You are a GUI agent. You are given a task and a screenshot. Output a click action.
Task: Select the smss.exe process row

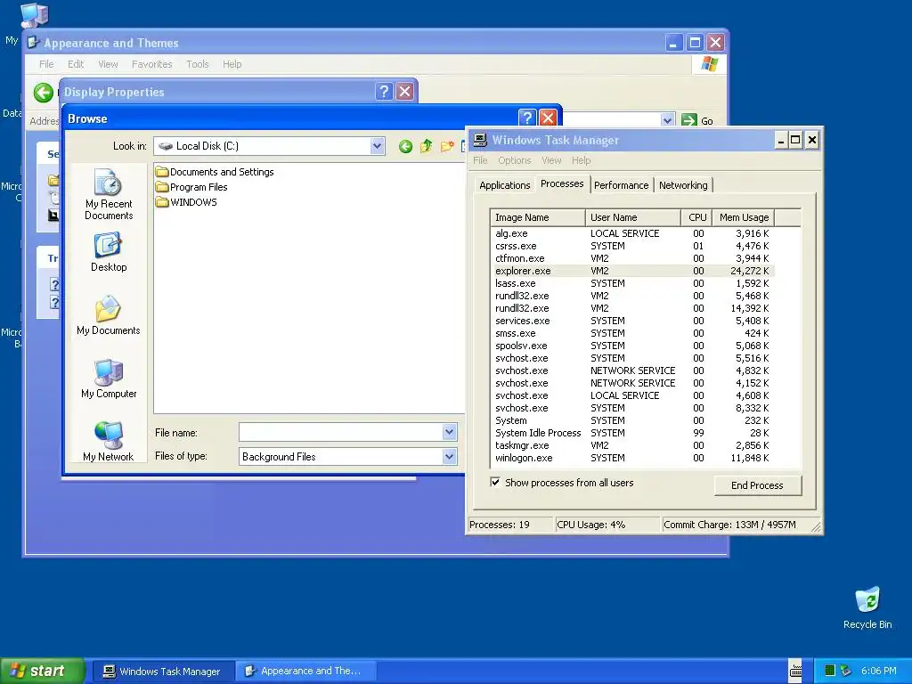[x=633, y=333]
